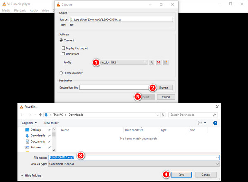Enable the Deinterlace checkbox

click(63, 54)
